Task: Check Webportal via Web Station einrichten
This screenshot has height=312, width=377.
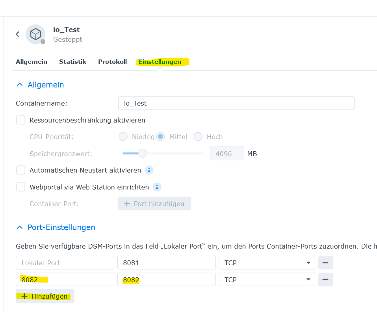Action: (x=20, y=187)
